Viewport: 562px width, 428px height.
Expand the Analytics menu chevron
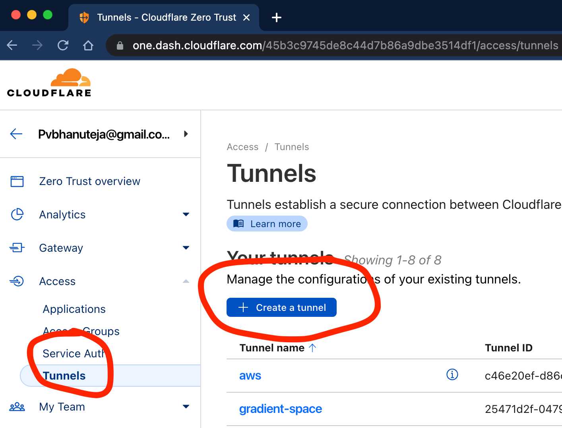coord(186,214)
